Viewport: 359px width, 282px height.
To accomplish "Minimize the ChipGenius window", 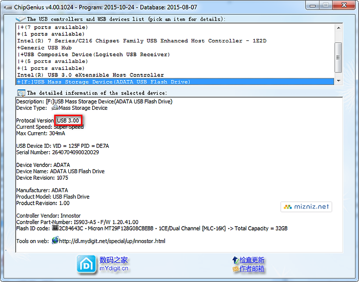I will pyautogui.click(x=312, y=5).
